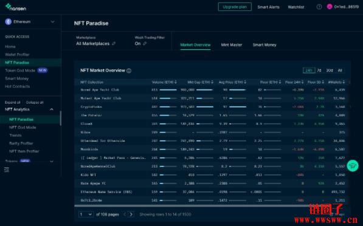Sort by Volume (ETH) column
Viewport: 363px width, 226px height.
[164, 82]
